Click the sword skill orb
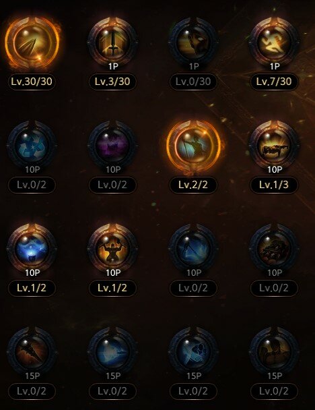 click(113, 42)
